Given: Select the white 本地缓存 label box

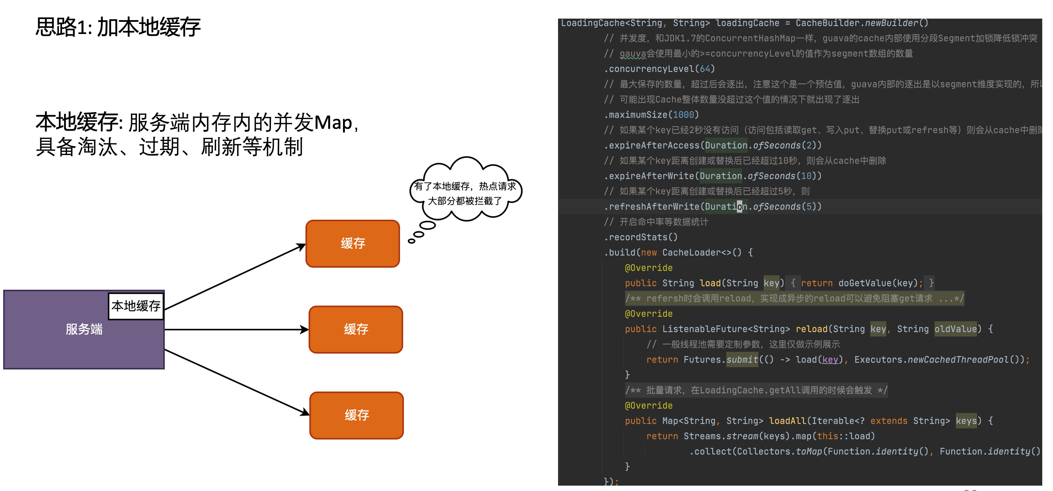Looking at the screenshot, I should 136,306.
